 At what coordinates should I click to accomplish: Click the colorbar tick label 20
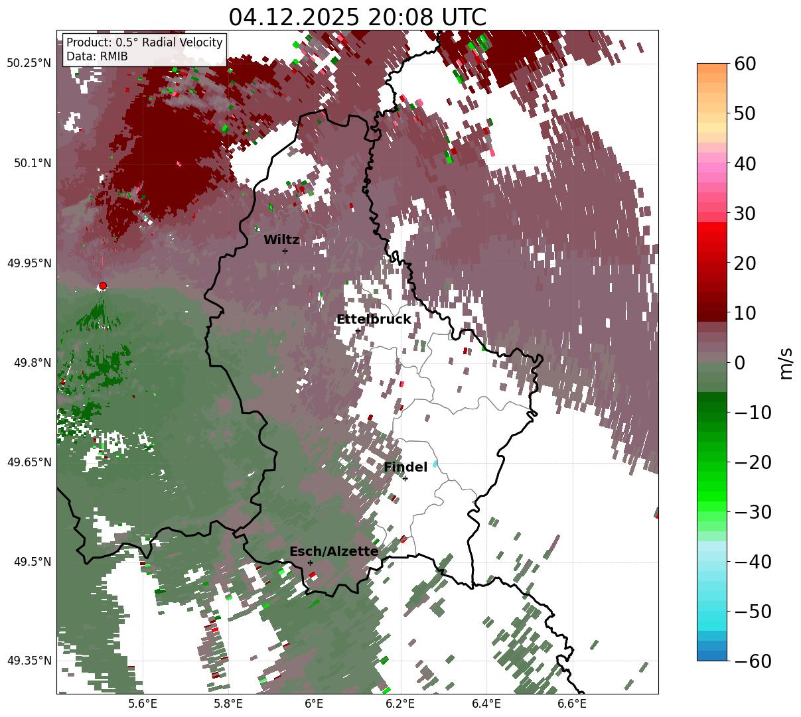point(745,263)
